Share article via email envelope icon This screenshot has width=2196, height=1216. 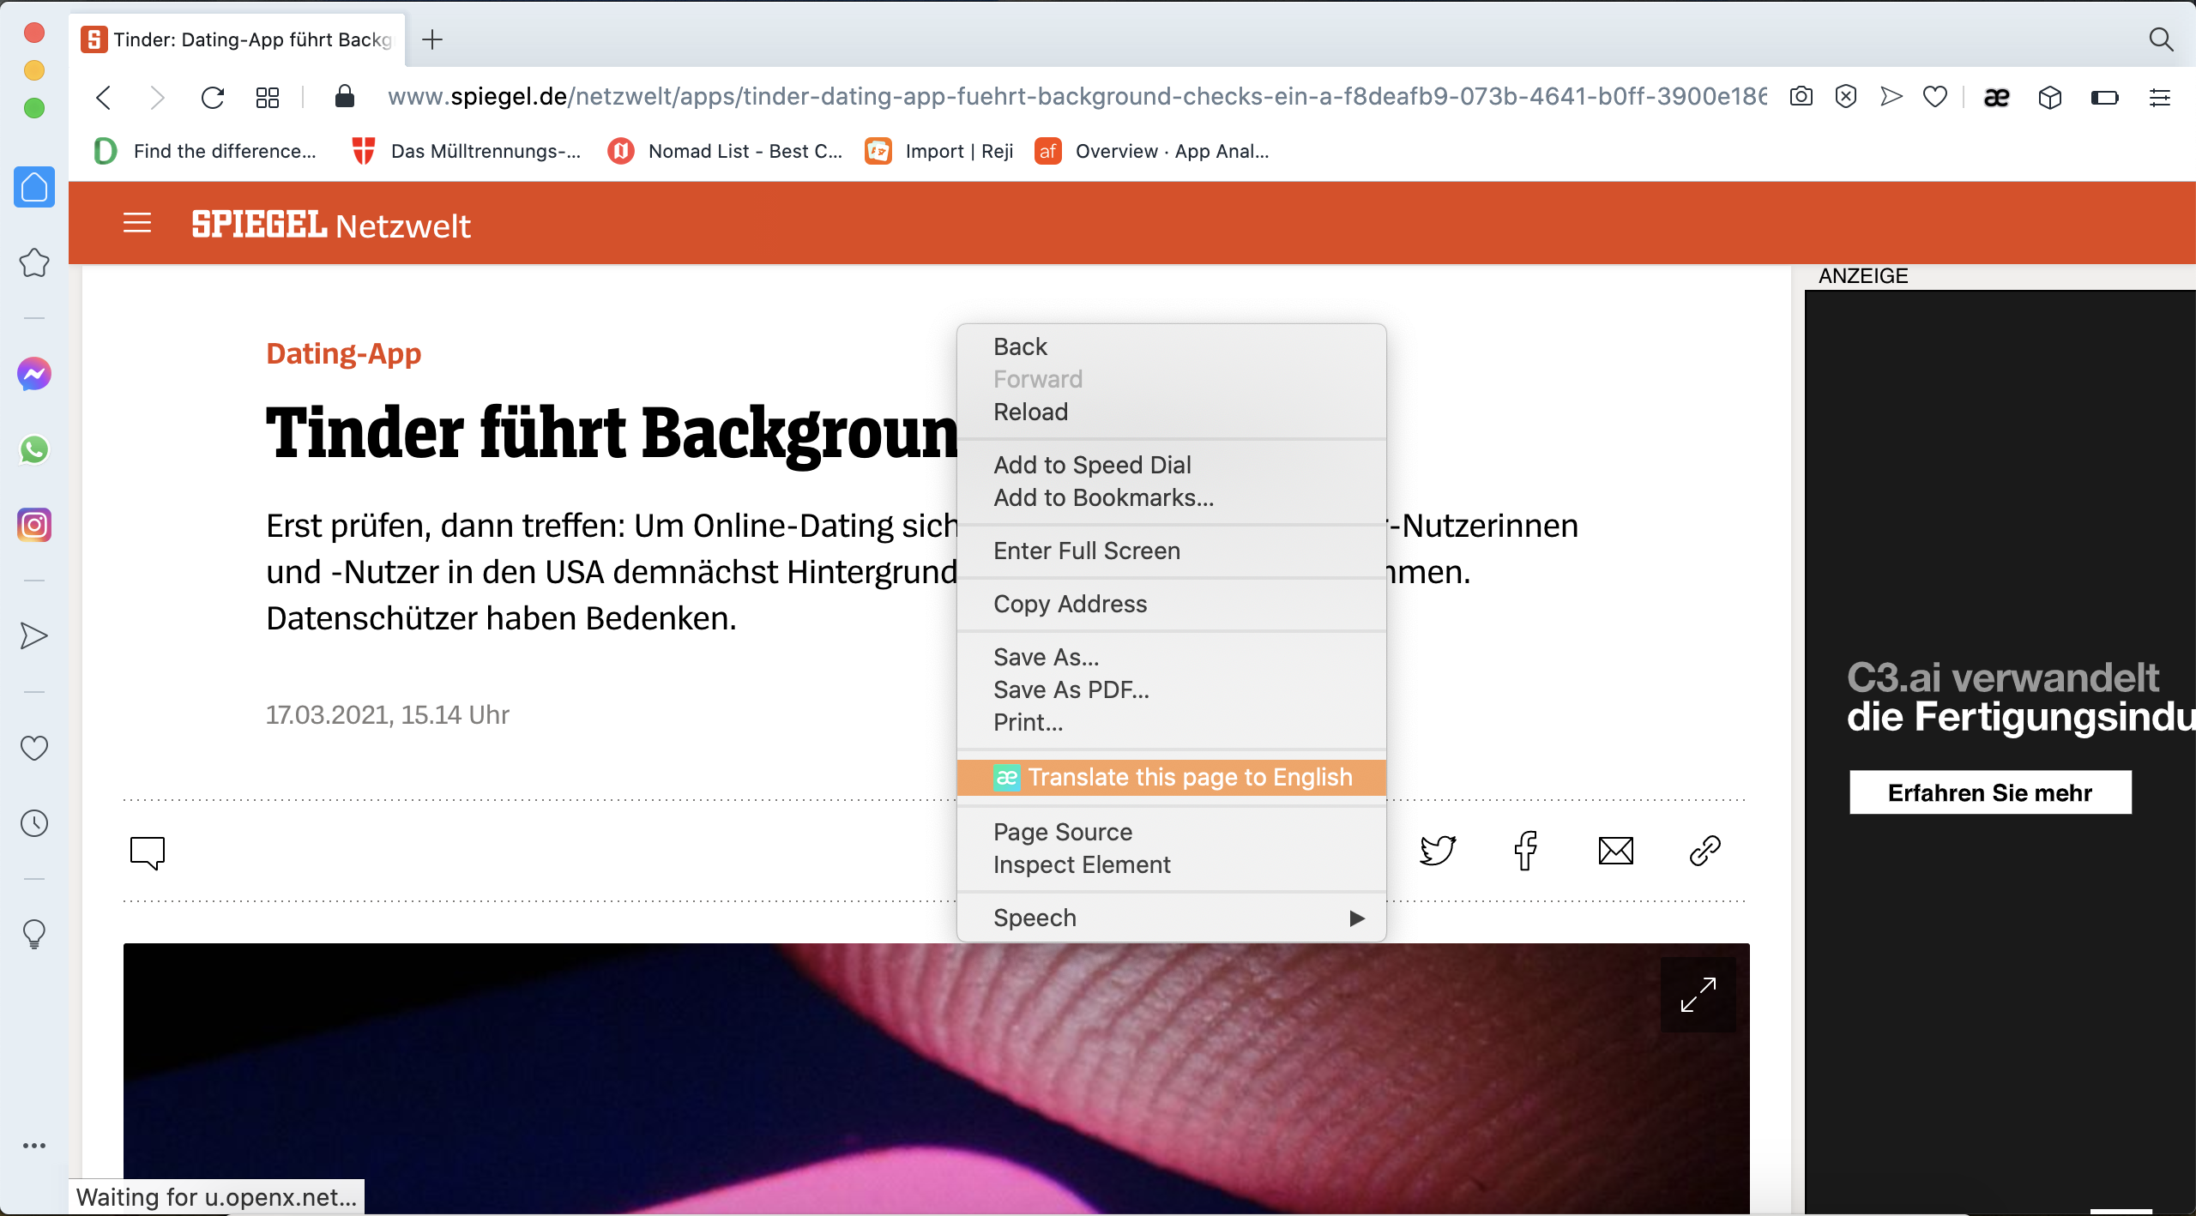click(1616, 851)
